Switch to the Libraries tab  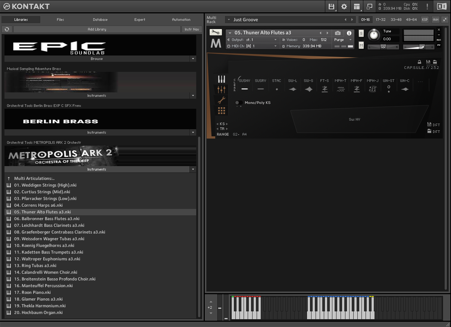tap(21, 20)
